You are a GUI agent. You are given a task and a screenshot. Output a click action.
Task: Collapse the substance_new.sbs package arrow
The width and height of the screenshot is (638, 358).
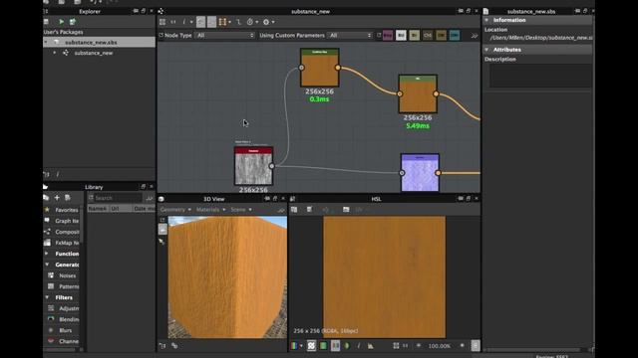[x=46, y=42]
